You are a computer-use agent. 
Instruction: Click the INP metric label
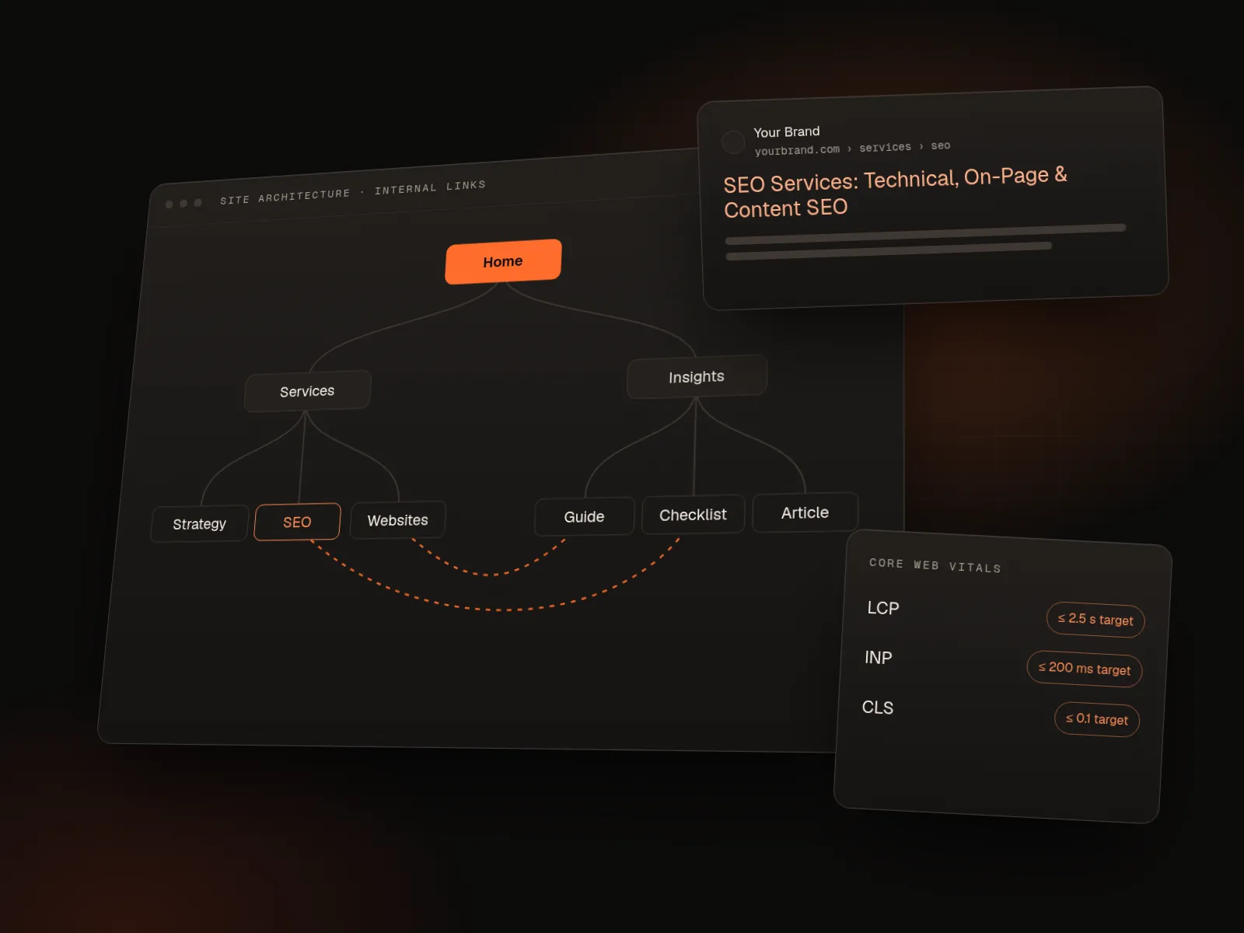[879, 658]
